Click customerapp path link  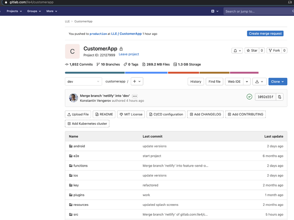(115, 82)
